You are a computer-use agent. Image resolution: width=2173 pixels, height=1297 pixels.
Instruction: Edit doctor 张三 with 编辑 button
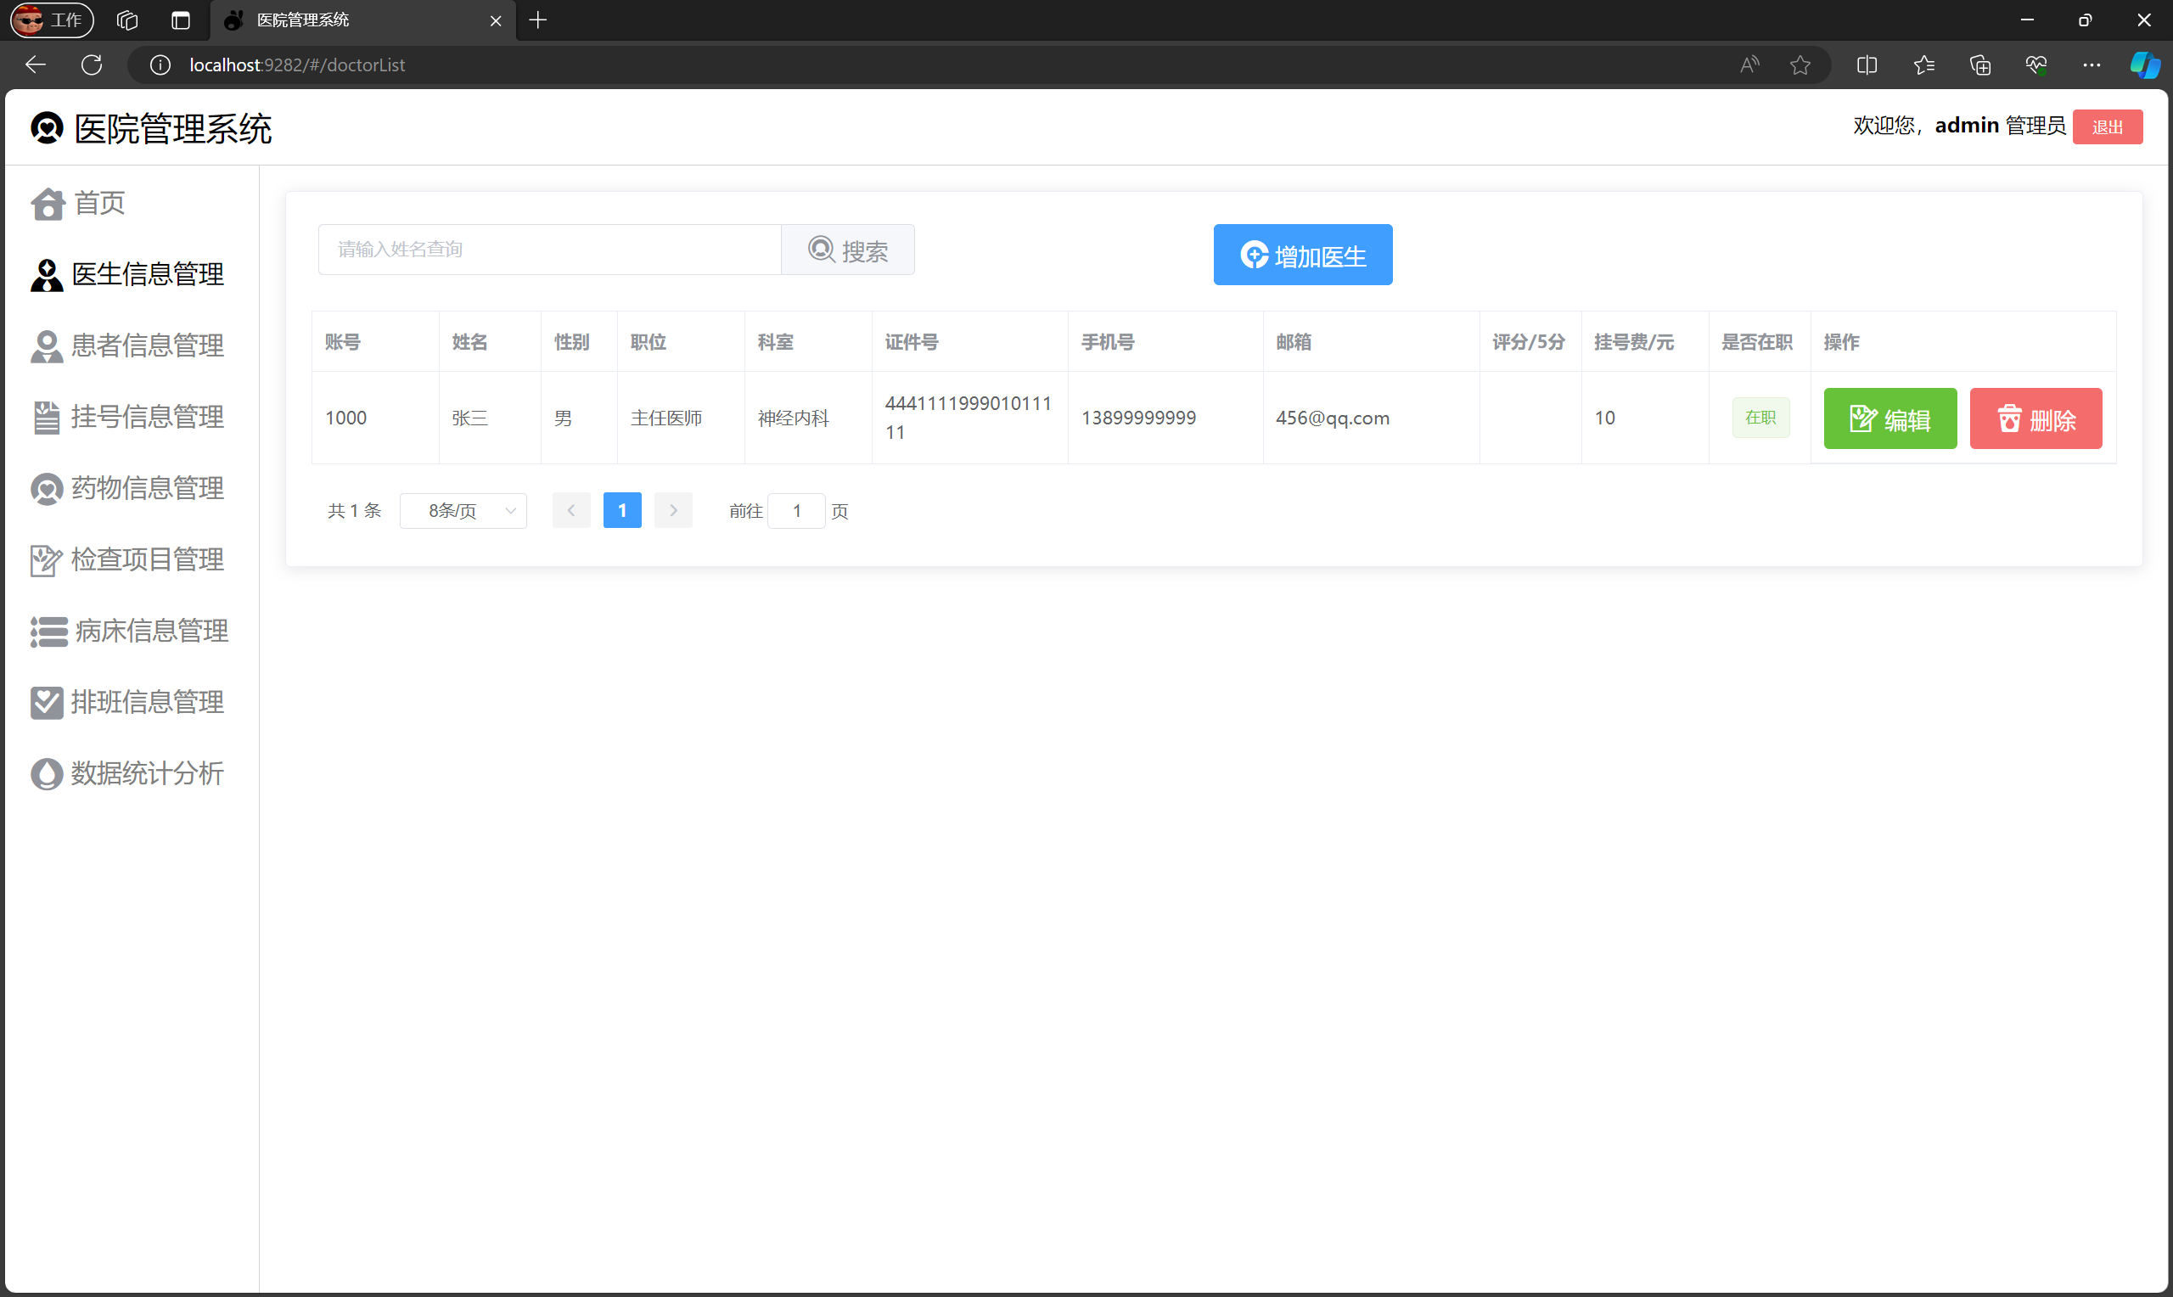point(1889,418)
